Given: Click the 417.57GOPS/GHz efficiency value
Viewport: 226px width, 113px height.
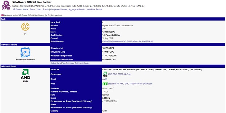Looking at the screenshot, I should pos(110,101).
